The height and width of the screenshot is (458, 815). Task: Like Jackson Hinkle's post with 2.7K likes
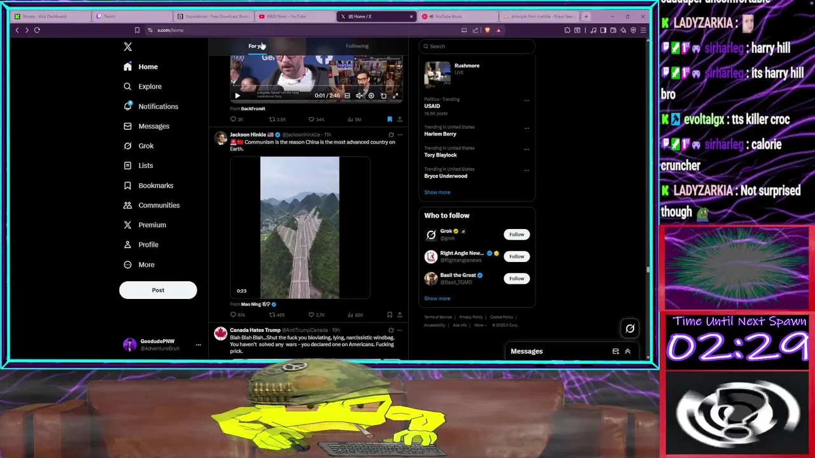316,314
